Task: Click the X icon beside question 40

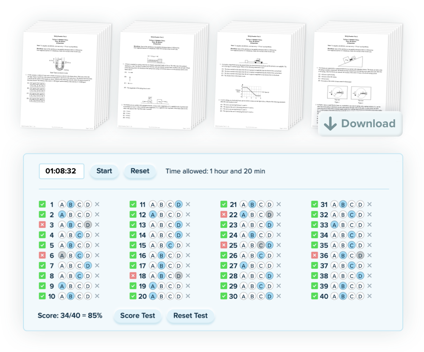Action: (x=369, y=296)
